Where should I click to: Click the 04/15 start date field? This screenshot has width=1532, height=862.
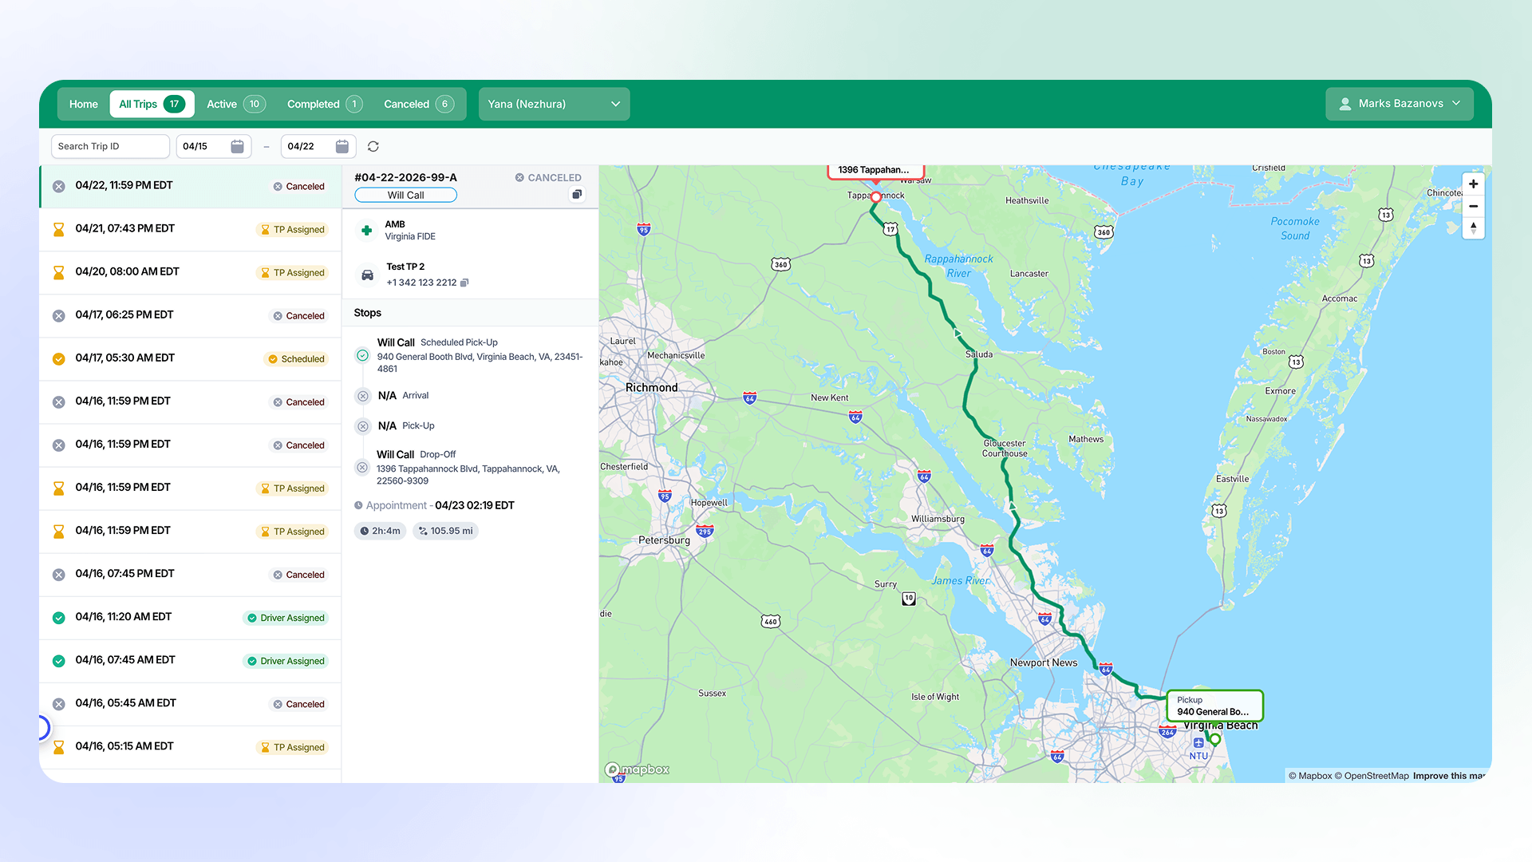213,147
